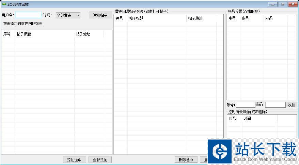Click the 添加 account button

[x=292, y=105]
